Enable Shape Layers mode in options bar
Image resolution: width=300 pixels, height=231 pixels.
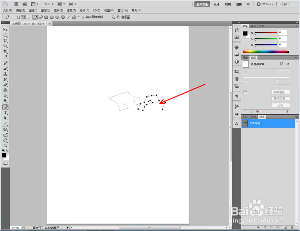click(18, 17)
